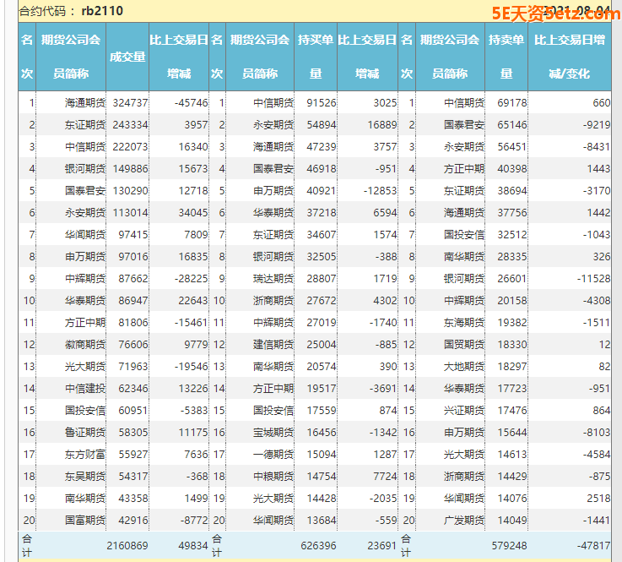Select the 成交量 column header
The height and width of the screenshot is (562, 622).
point(127,57)
